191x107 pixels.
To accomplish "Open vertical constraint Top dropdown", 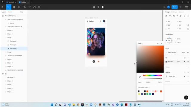I will pyautogui.click(x=179, y=42).
